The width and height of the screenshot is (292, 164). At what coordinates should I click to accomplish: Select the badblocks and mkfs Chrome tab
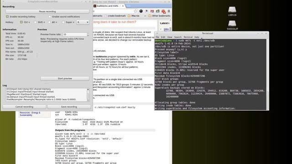click(x=109, y=6)
